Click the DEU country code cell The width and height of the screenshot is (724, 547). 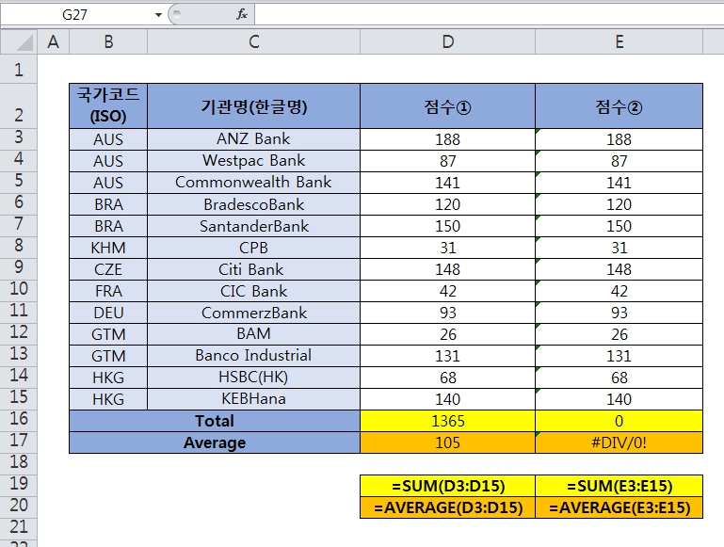(108, 313)
